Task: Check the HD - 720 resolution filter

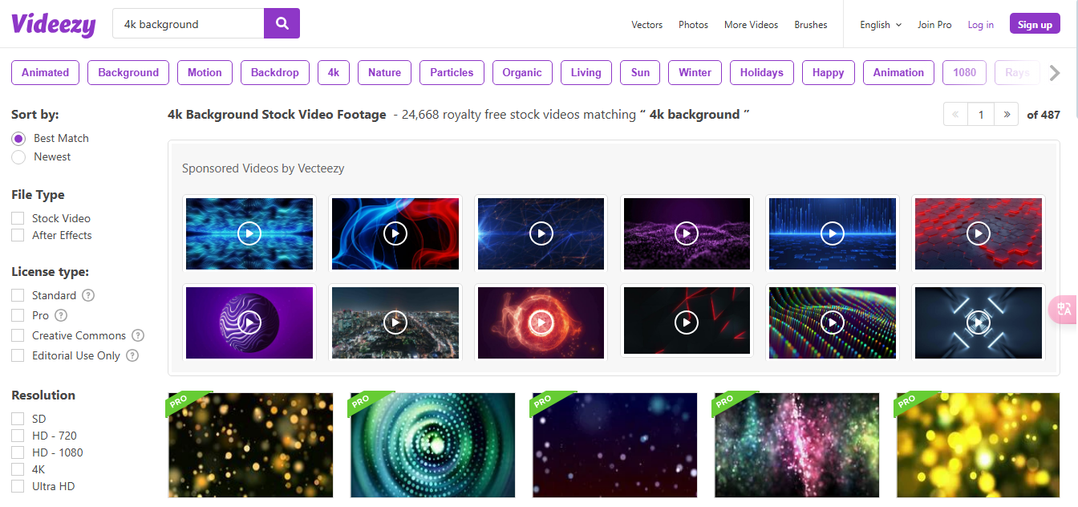Action: 18,436
